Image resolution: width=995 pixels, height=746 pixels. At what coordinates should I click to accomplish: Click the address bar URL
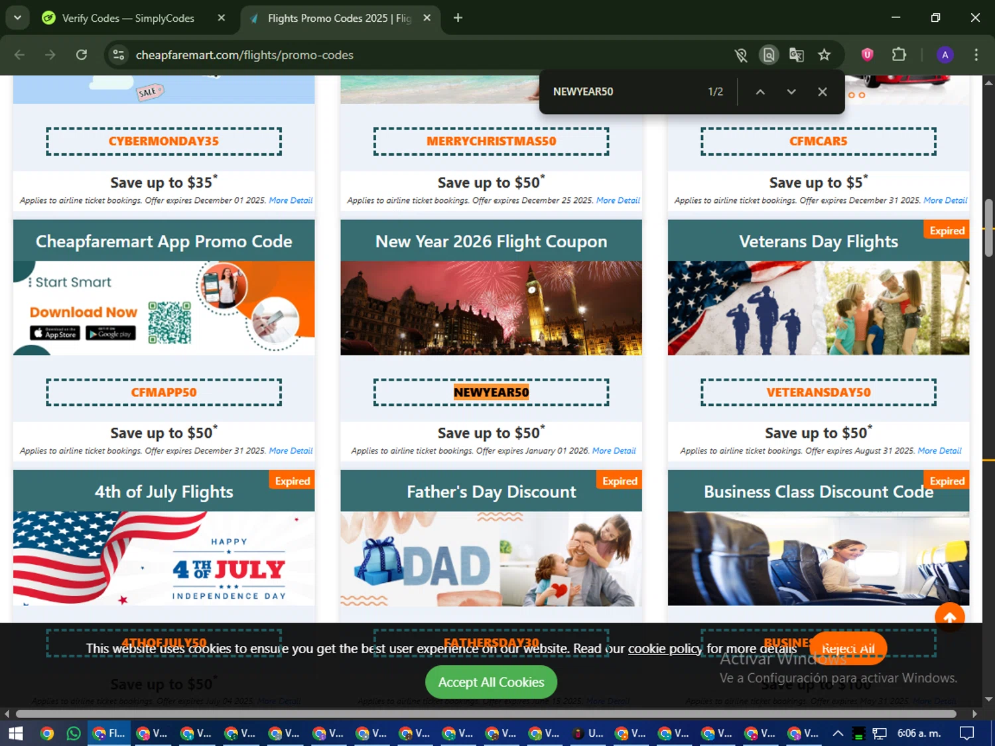(245, 55)
